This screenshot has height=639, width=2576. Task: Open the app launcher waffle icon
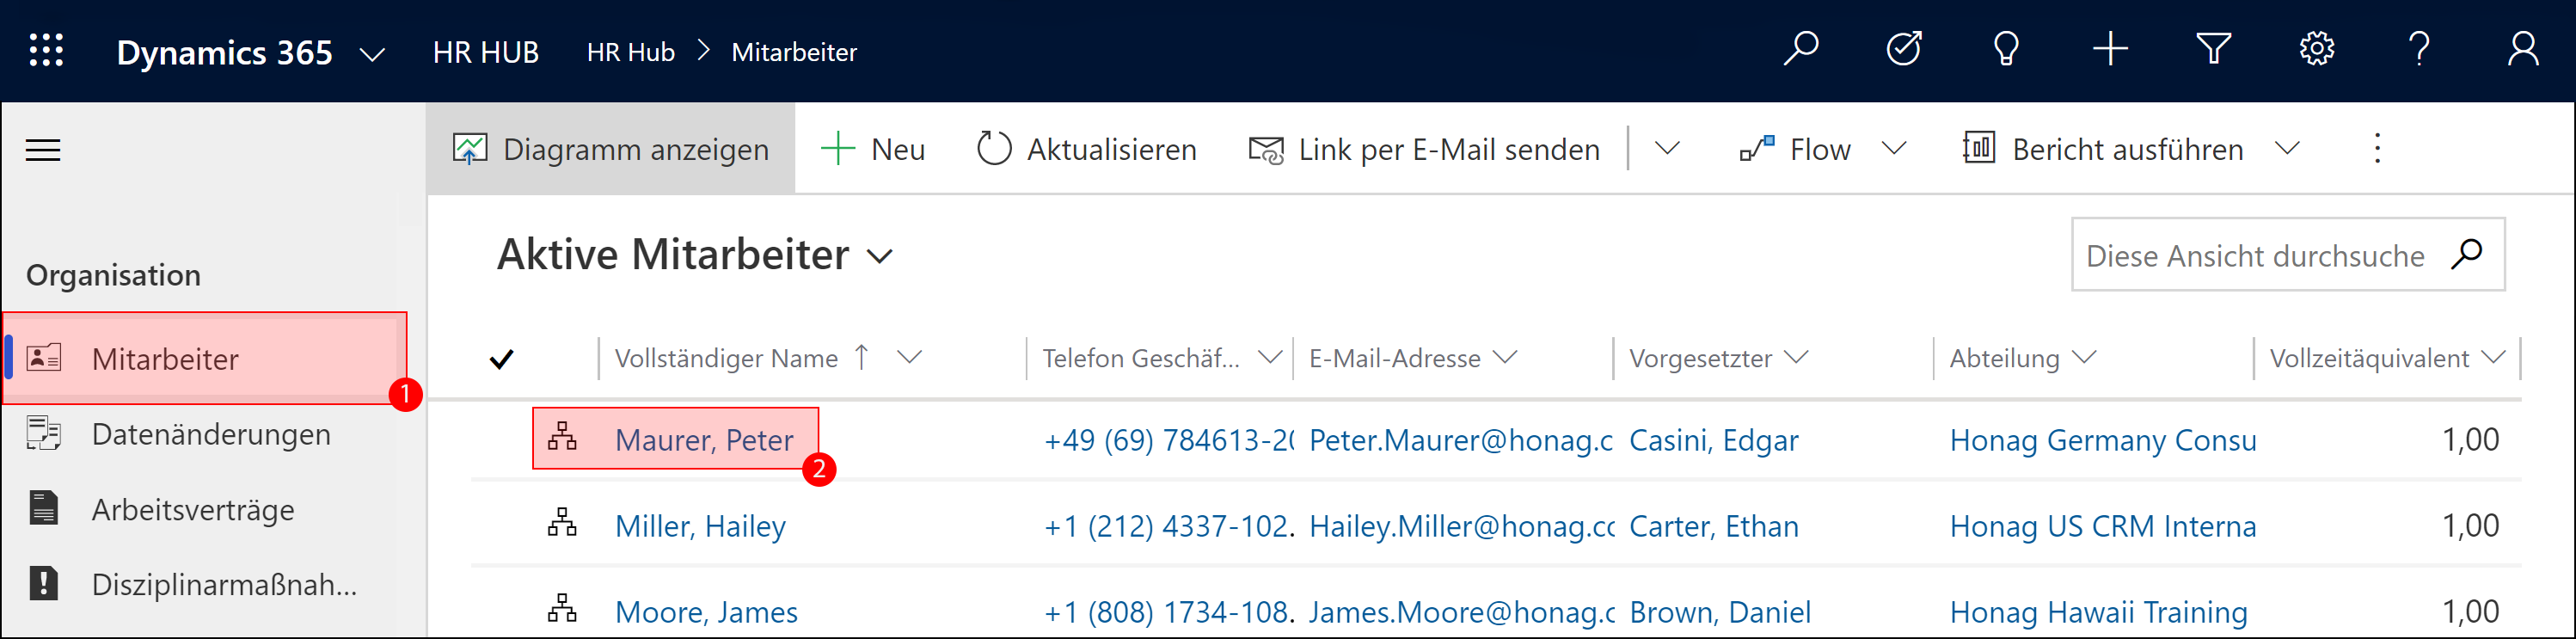tap(46, 50)
